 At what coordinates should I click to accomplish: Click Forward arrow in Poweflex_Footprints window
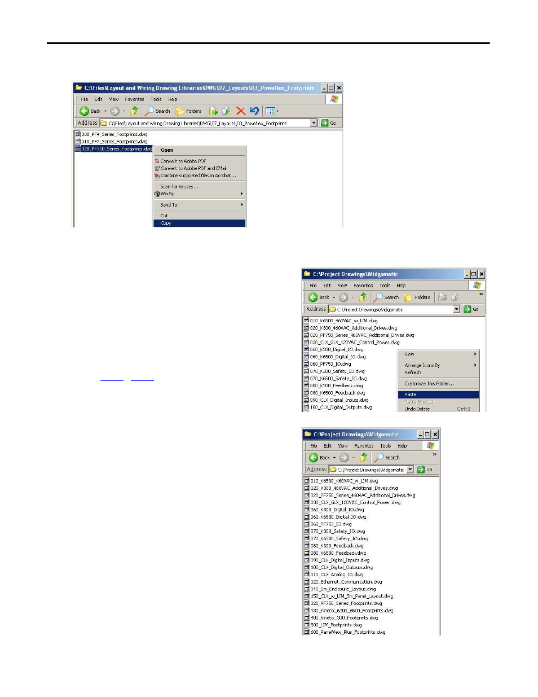click(114, 111)
